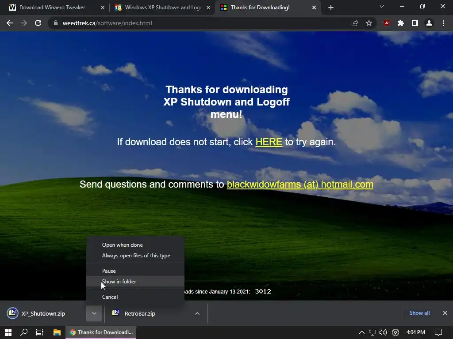Switch to Windows XP Shutdown and Logoff tab

click(x=162, y=8)
